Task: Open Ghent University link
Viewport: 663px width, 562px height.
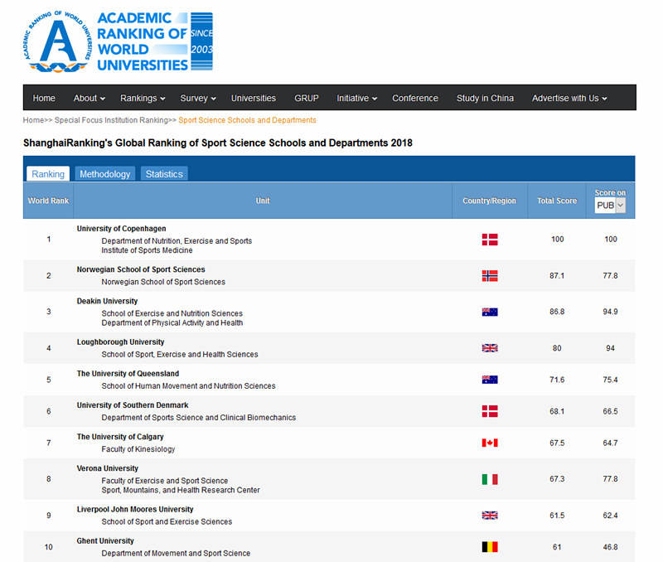Action: coord(105,540)
